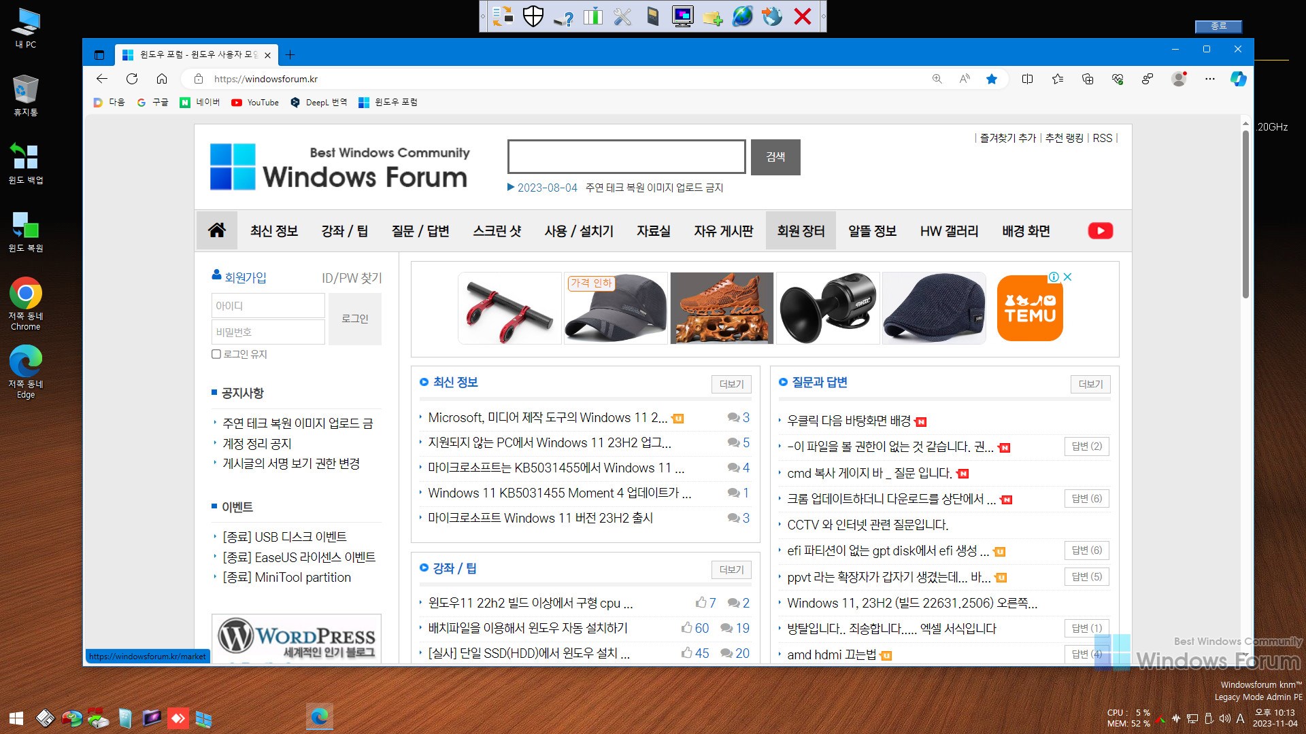
Task: Close the ad with its X icon
Action: [x=1068, y=277]
